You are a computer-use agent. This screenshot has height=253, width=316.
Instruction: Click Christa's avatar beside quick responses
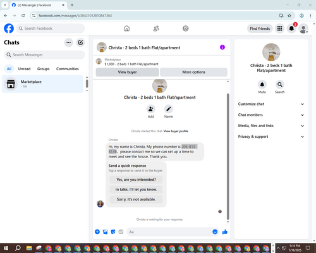pos(100,204)
